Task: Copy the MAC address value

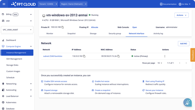Action: (119, 56)
